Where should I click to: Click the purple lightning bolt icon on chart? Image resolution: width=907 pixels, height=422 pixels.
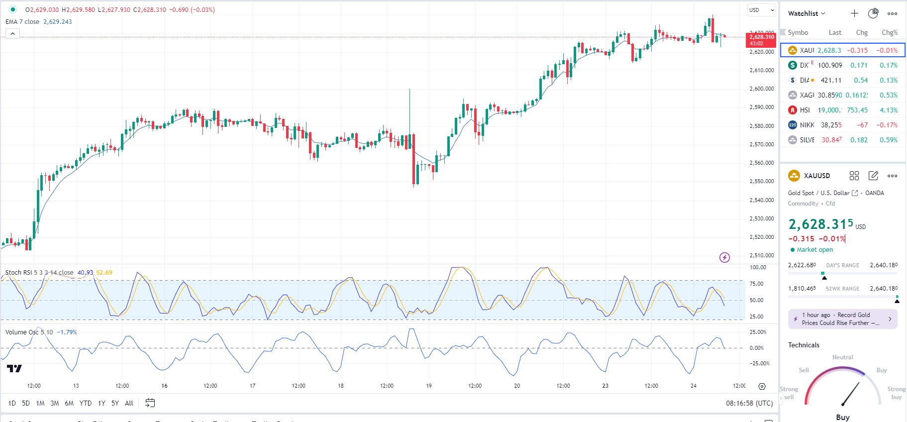tap(725, 257)
